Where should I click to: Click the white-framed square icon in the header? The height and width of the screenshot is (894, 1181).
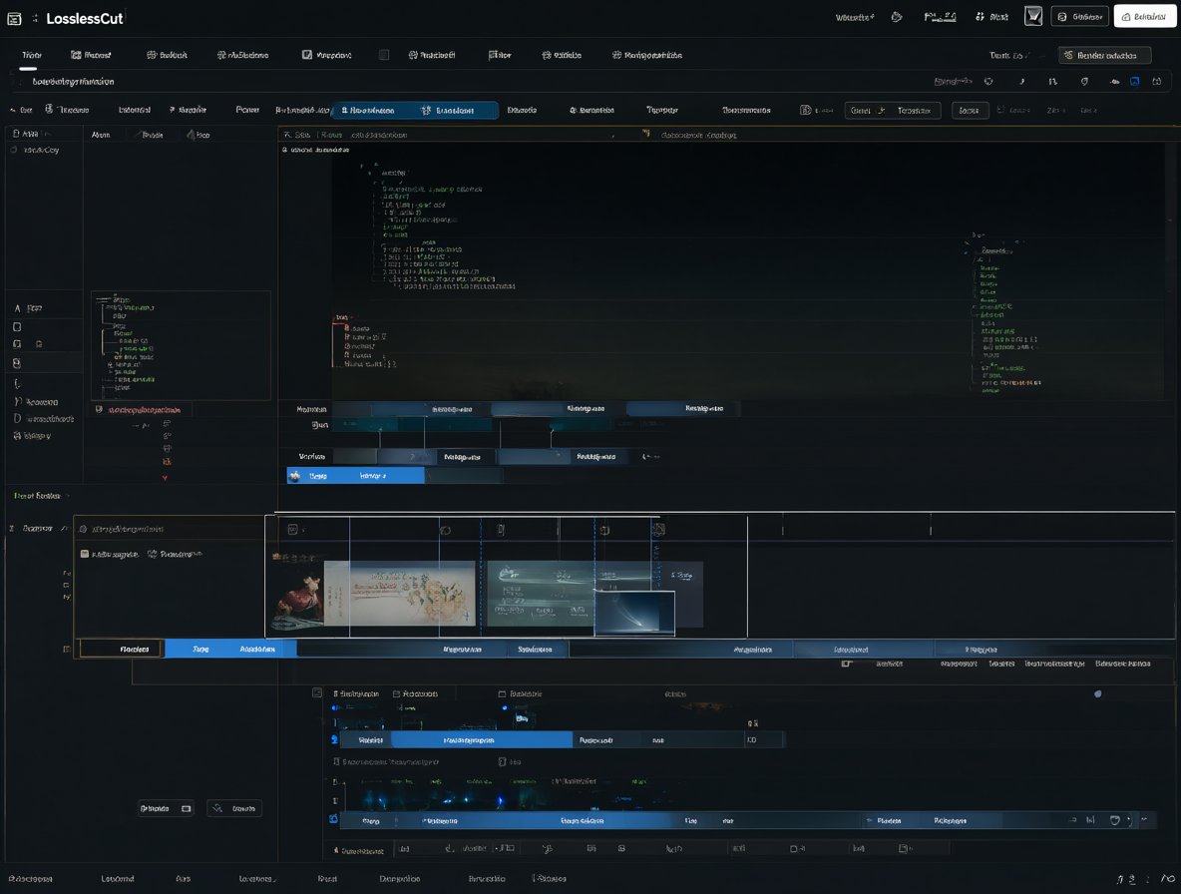click(x=1032, y=16)
